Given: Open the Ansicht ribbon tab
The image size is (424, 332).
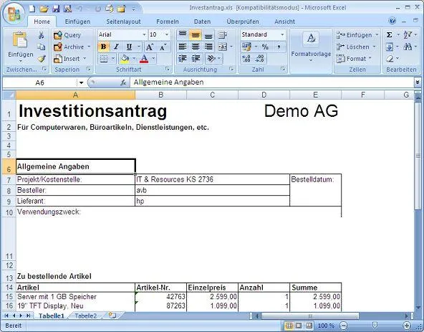Looking at the screenshot, I should click(284, 22).
